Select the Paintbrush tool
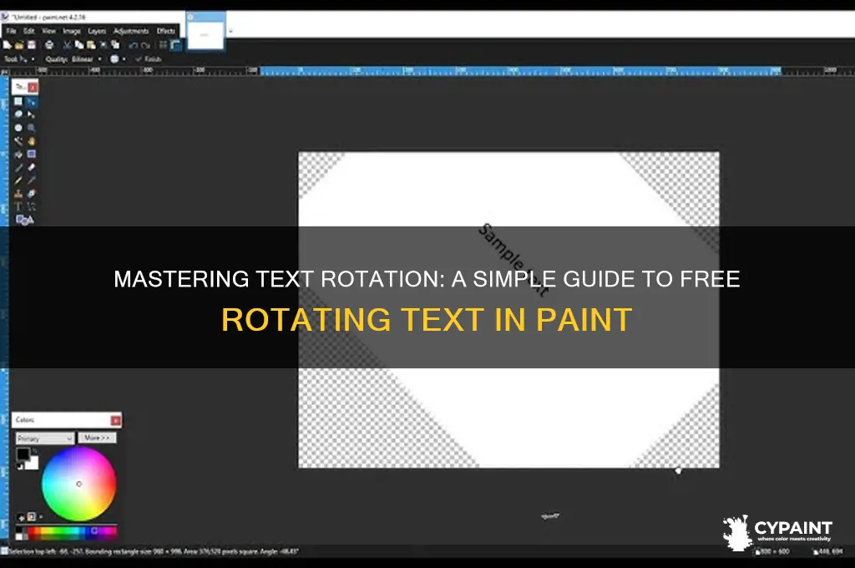The width and height of the screenshot is (855, 568). click(18, 167)
